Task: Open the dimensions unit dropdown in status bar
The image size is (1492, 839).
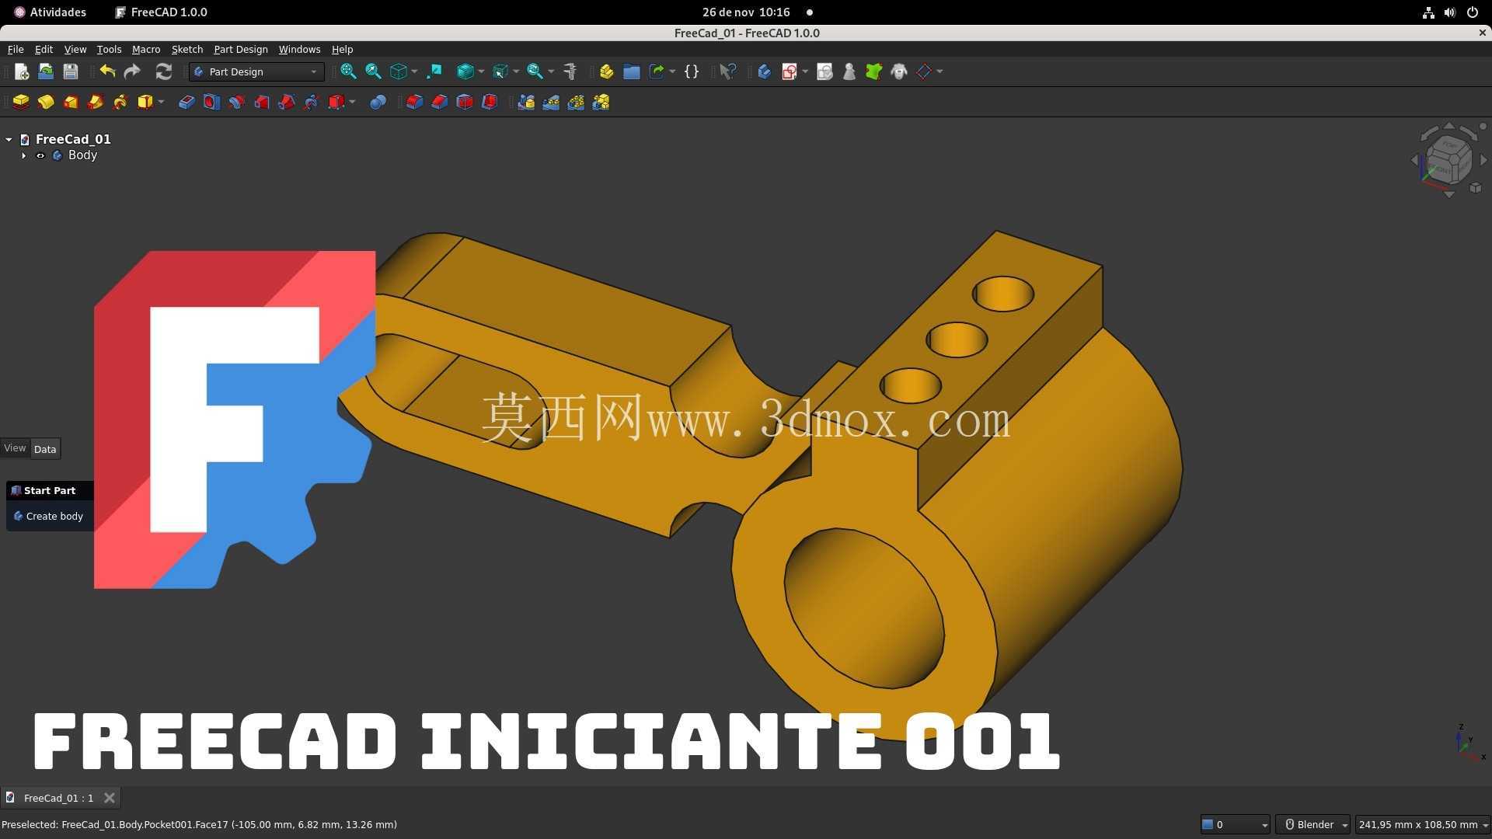Action: (1422, 825)
